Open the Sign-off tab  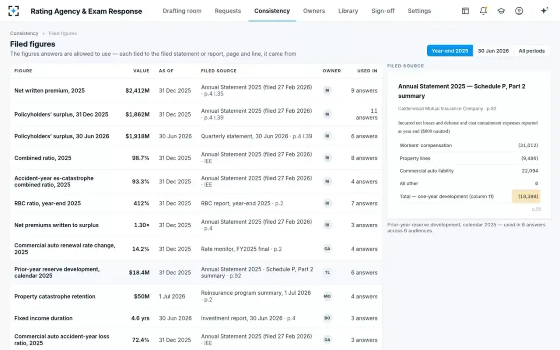383,11
